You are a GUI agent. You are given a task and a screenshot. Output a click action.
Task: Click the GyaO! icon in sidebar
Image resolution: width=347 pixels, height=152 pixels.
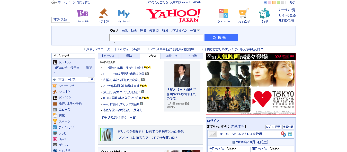point(55,139)
